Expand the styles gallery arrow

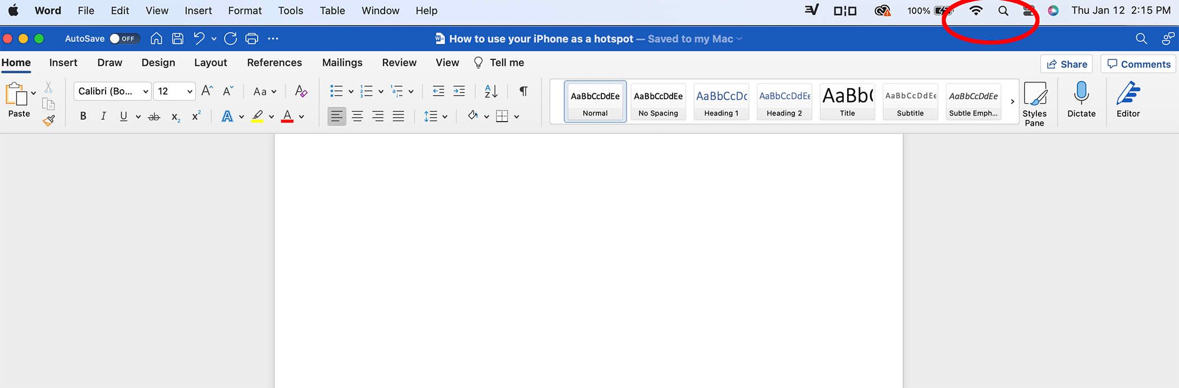pyautogui.click(x=1012, y=101)
